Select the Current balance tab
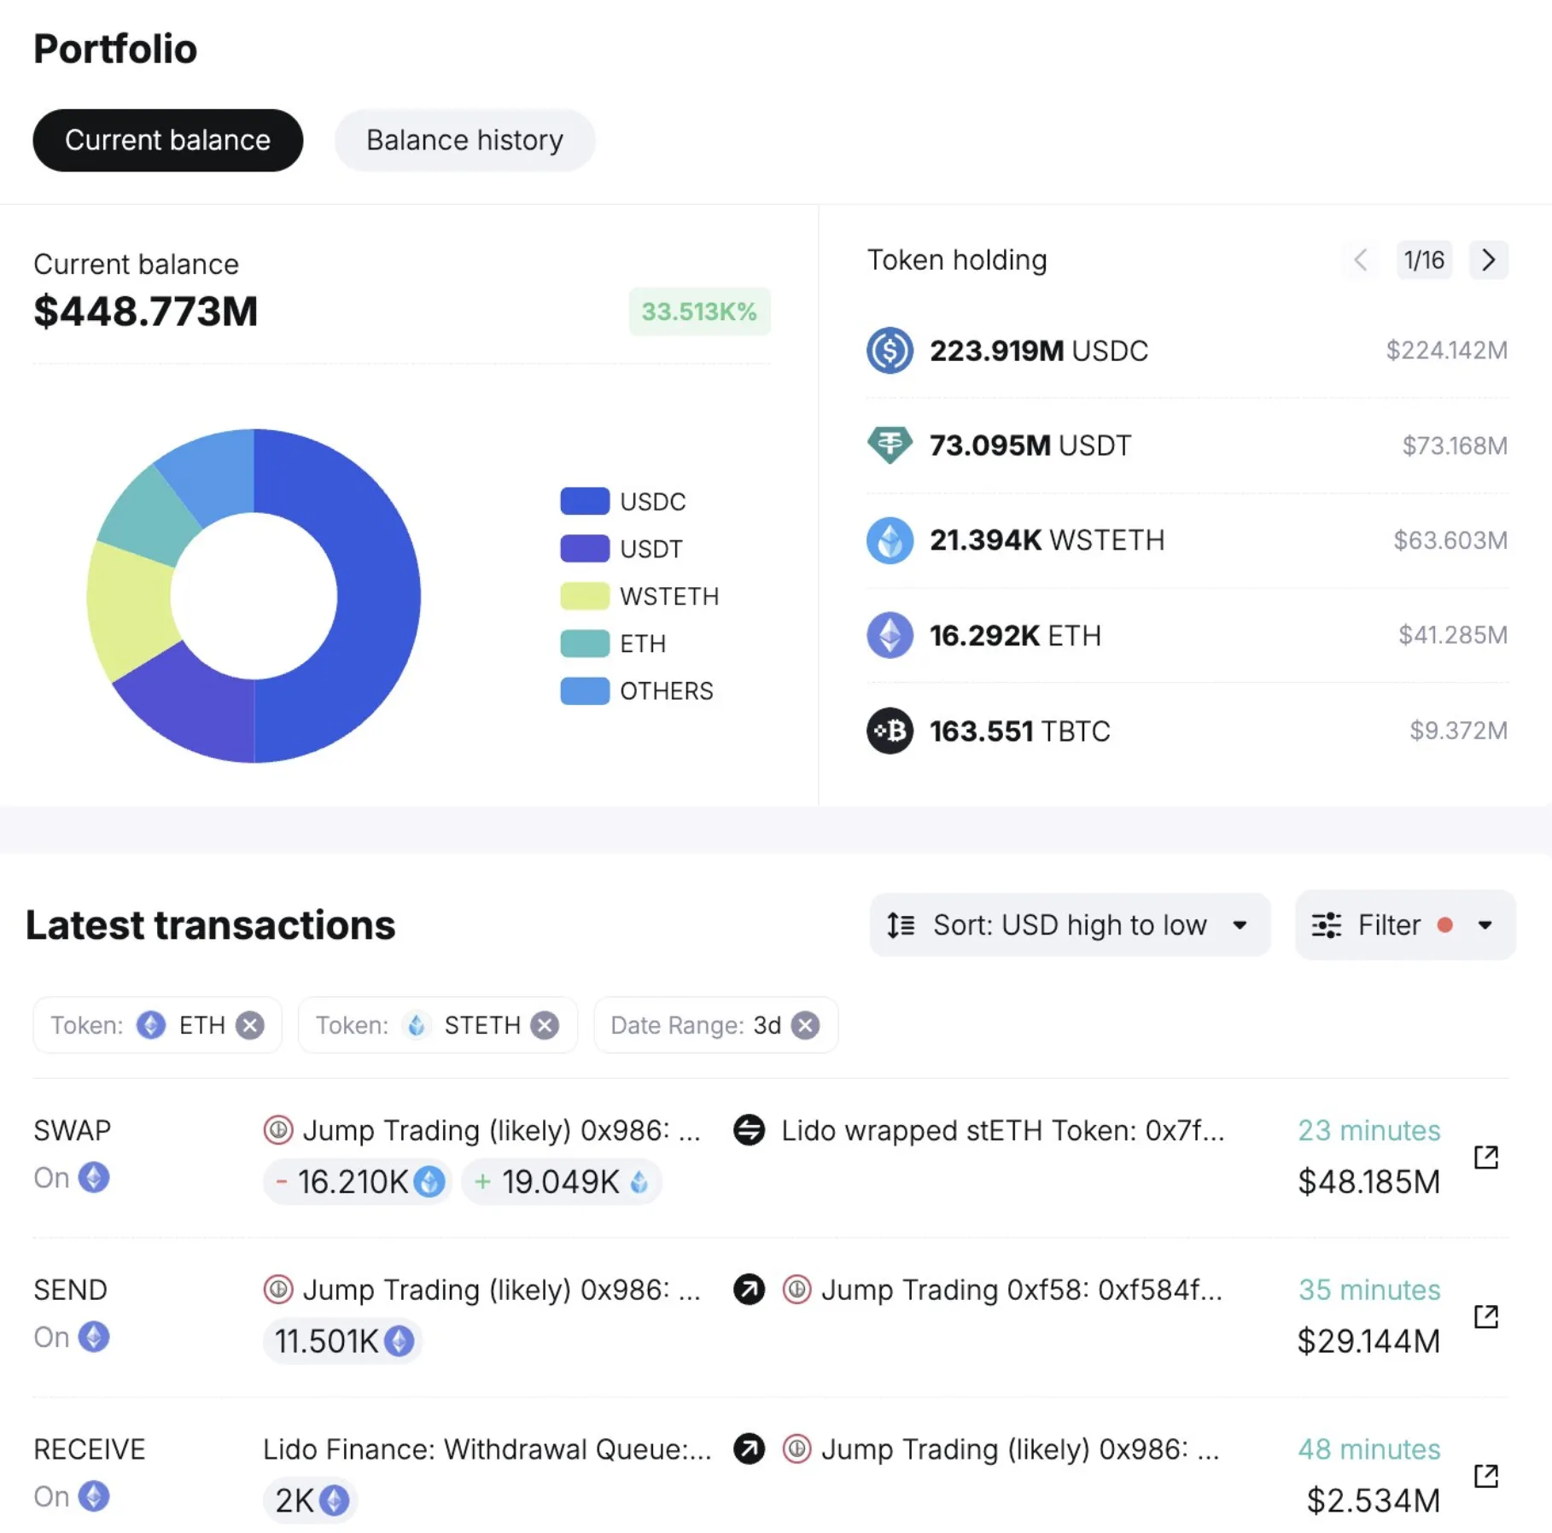This screenshot has height=1533, width=1552. pos(167,140)
